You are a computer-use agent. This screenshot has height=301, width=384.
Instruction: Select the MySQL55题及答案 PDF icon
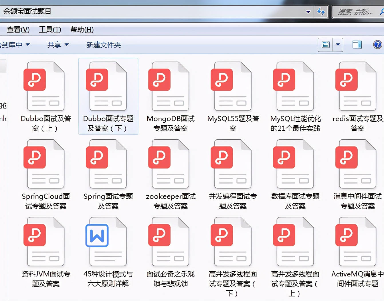[x=231, y=86]
